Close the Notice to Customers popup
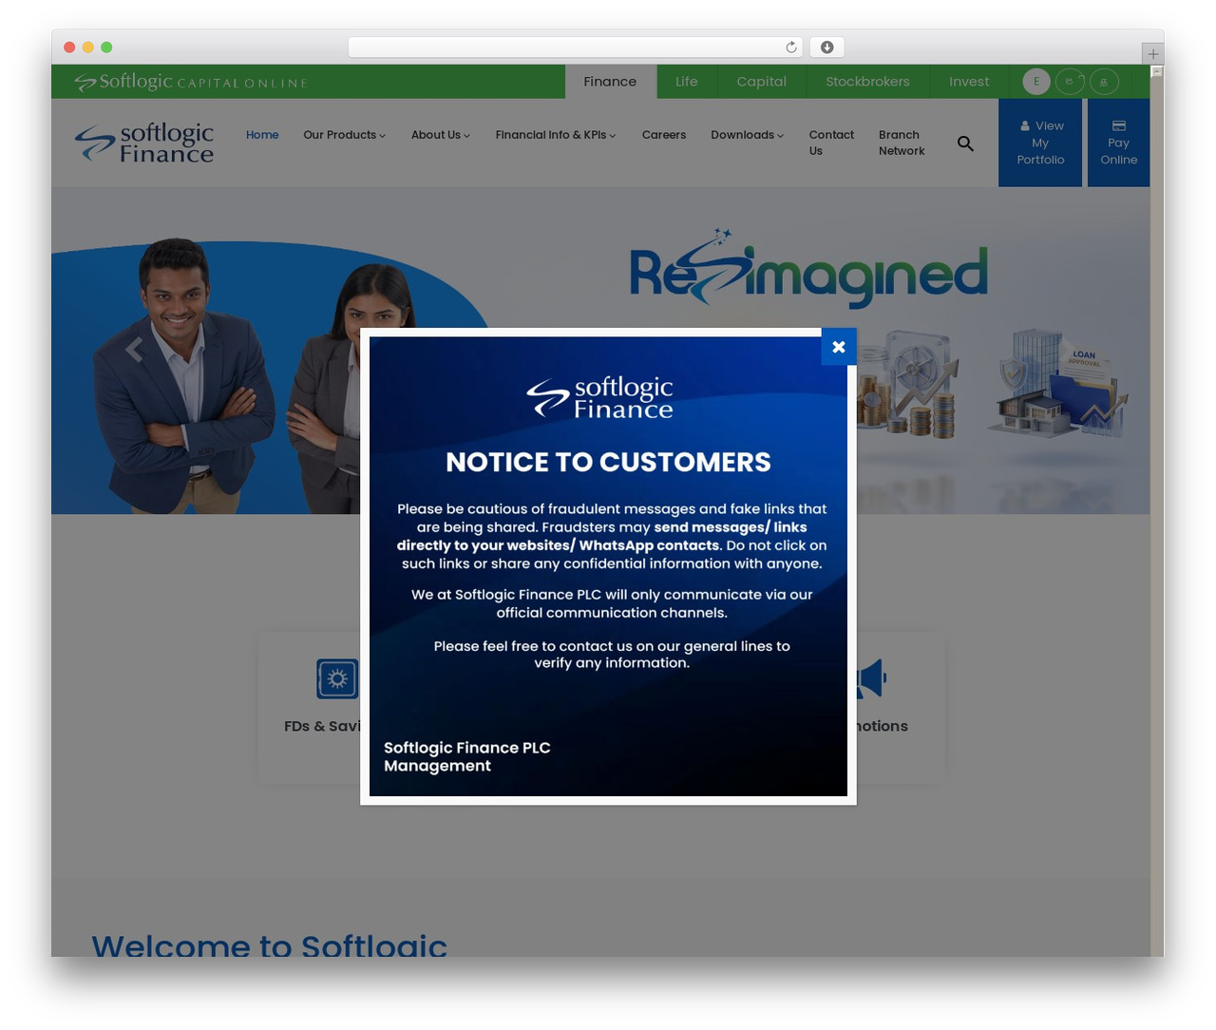 pyautogui.click(x=839, y=347)
